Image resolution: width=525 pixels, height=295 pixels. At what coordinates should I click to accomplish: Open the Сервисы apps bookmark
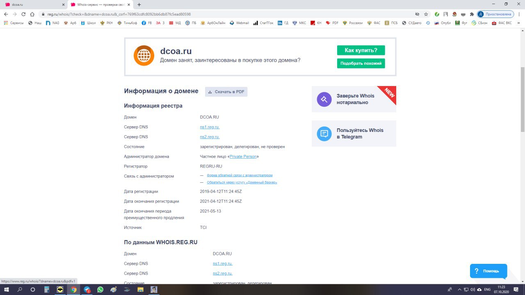point(14,23)
